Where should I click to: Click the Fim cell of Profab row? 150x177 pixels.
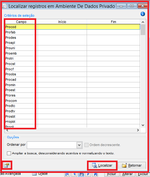[x=113, y=32]
